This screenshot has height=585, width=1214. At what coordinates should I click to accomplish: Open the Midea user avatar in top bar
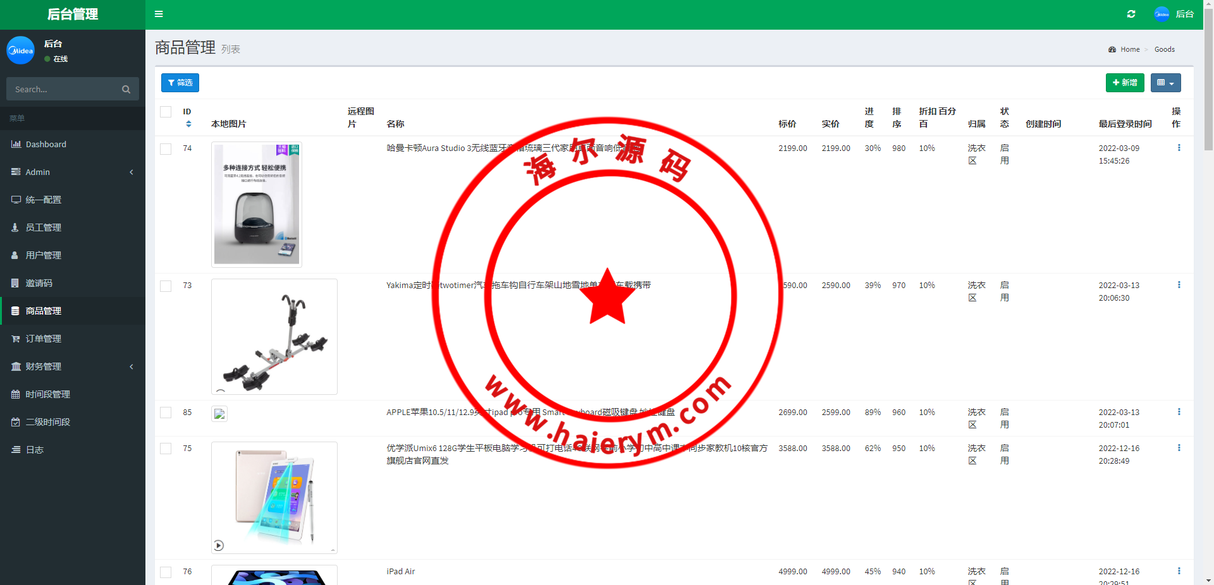[1162, 14]
